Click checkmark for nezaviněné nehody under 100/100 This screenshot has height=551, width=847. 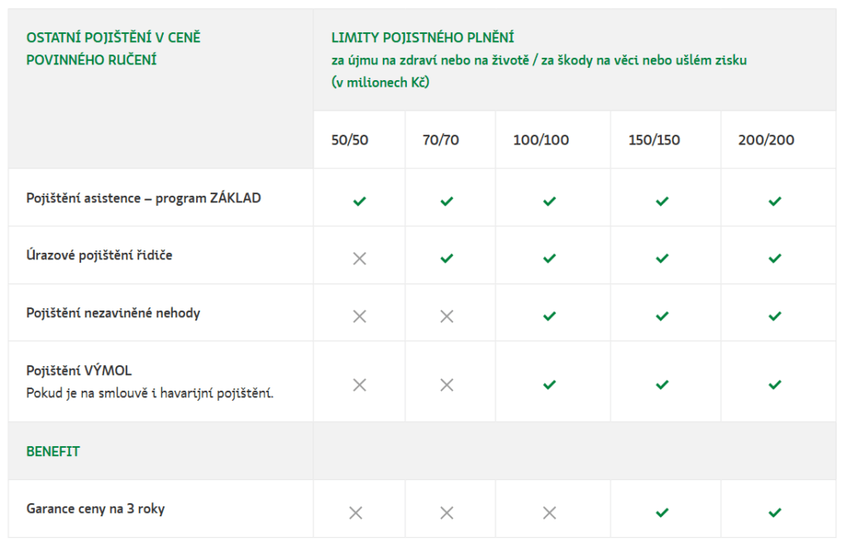tap(549, 316)
